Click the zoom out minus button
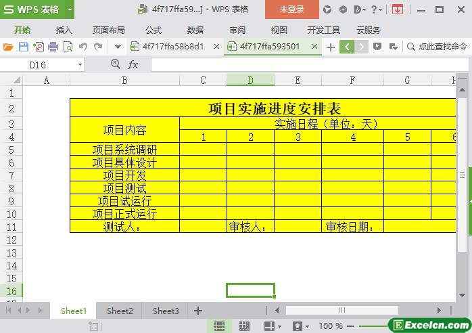The image size is (472, 333). (x=350, y=326)
